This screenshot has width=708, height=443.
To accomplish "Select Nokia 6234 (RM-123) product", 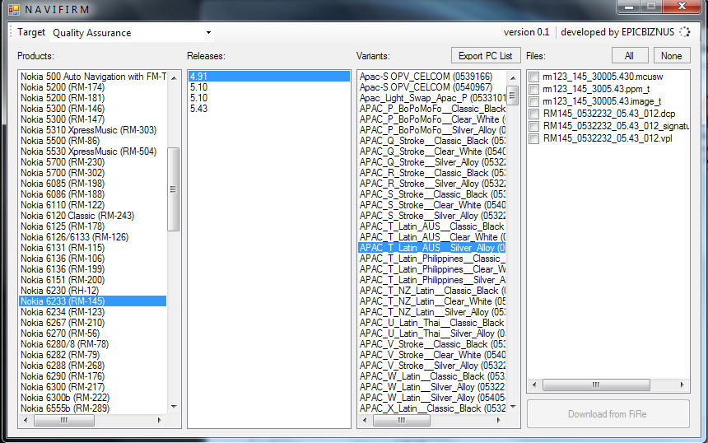I will (92, 312).
